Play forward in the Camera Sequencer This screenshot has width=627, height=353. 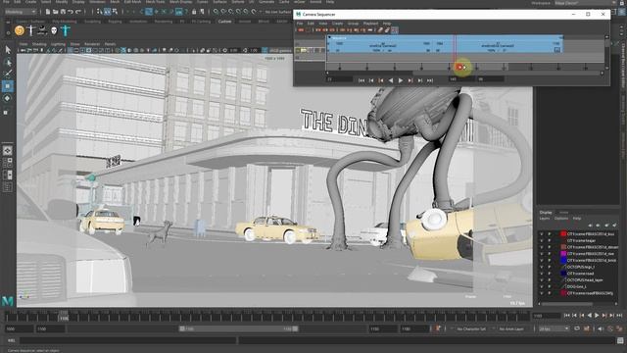pyautogui.click(x=401, y=80)
